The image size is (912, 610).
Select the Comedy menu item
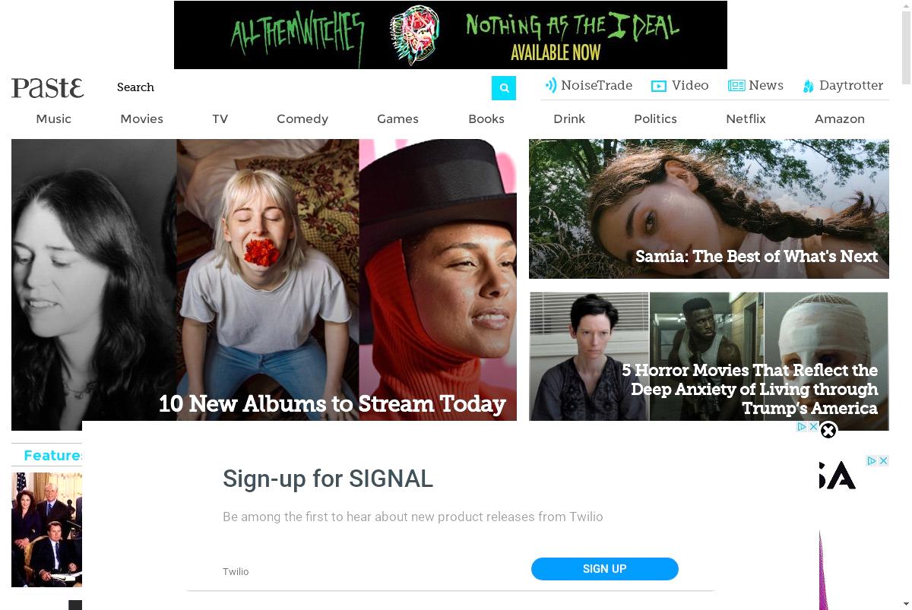pyautogui.click(x=302, y=119)
